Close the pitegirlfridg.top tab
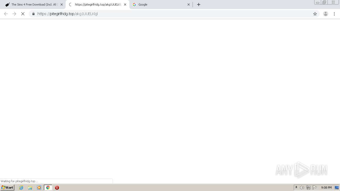340x191 pixels. pyautogui.click(x=125, y=5)
